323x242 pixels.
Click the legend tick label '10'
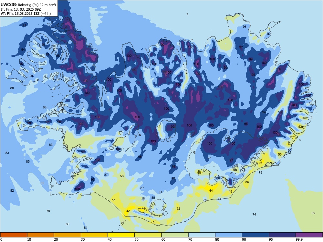click(29, 239)
